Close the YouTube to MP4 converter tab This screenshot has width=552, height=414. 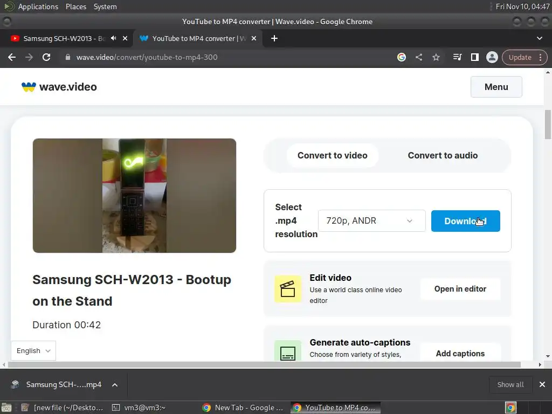(254, 38)
